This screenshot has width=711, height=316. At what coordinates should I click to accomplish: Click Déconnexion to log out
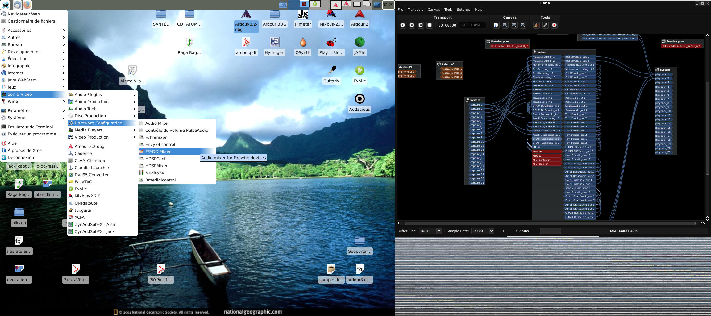pos(33,157)
